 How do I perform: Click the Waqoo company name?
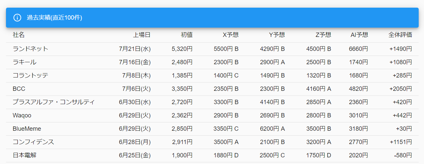pos(22,115)
